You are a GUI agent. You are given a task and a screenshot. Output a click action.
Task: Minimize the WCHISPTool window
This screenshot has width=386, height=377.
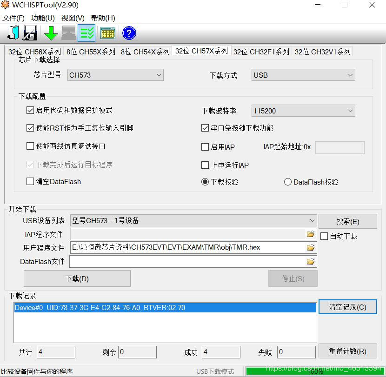coord(318,5)
